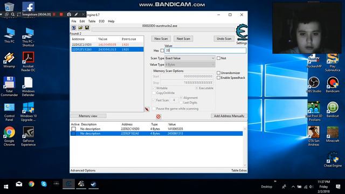Open Cheat Engine Settings logo
The height and width of the screenshot is (194, 345).
pyautogui.click(x=241, y=32)
